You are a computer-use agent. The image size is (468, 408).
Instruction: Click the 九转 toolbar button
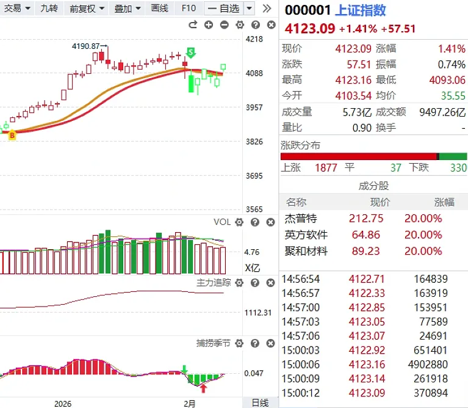(x=49, y=9)
